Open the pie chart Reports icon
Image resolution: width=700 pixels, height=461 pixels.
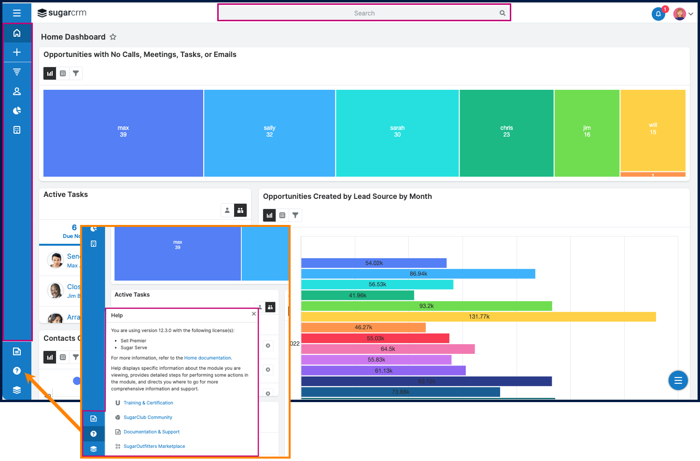click(17, 111)
